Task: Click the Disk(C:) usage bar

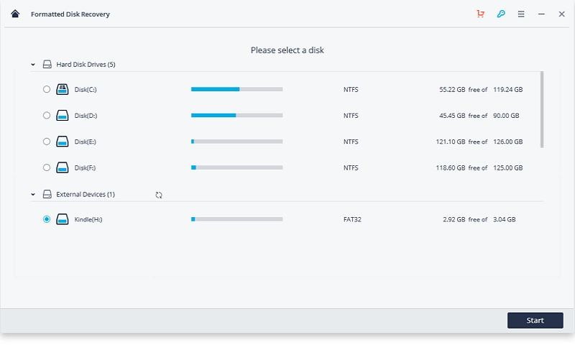Action: [236, 89]
